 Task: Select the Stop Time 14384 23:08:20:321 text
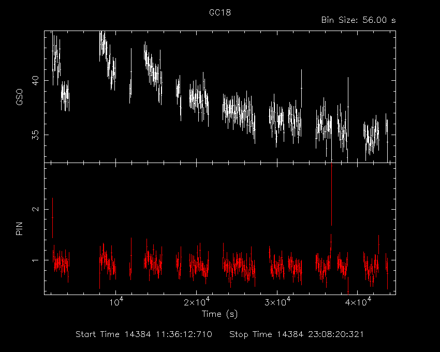tap(297, 334)
